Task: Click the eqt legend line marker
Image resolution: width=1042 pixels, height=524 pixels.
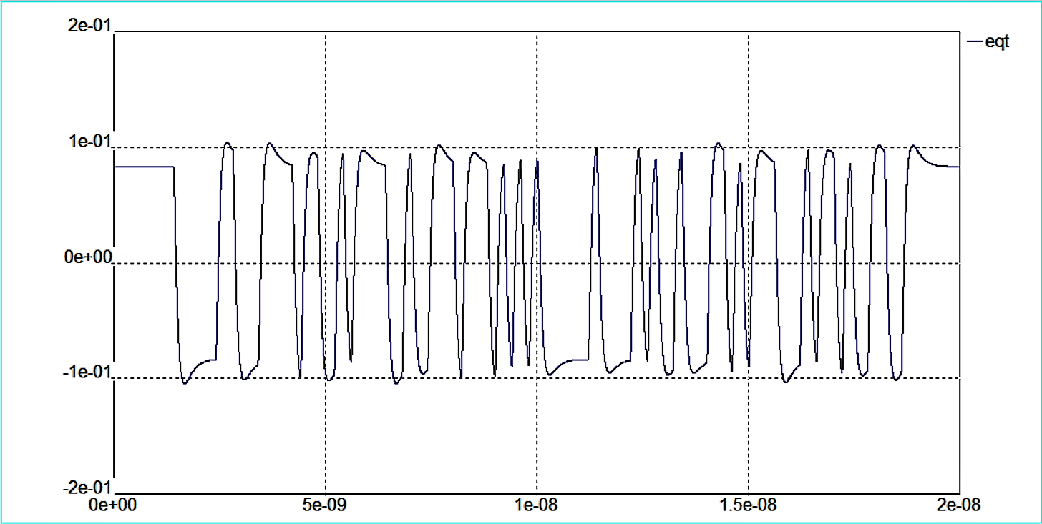Action: (974, 42)
